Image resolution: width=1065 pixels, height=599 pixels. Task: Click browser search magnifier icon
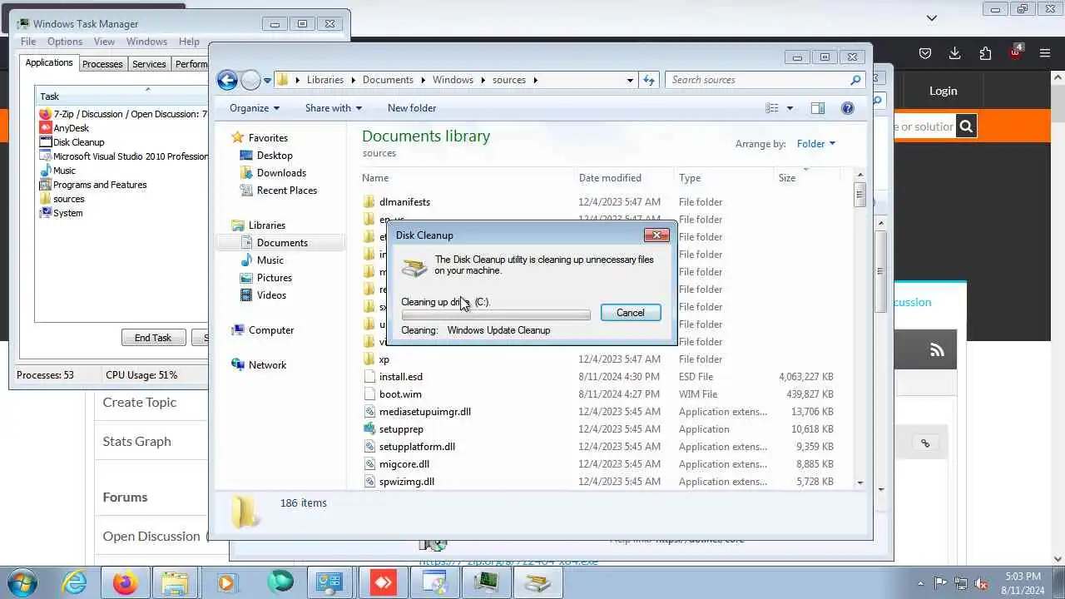pos(966,126)
